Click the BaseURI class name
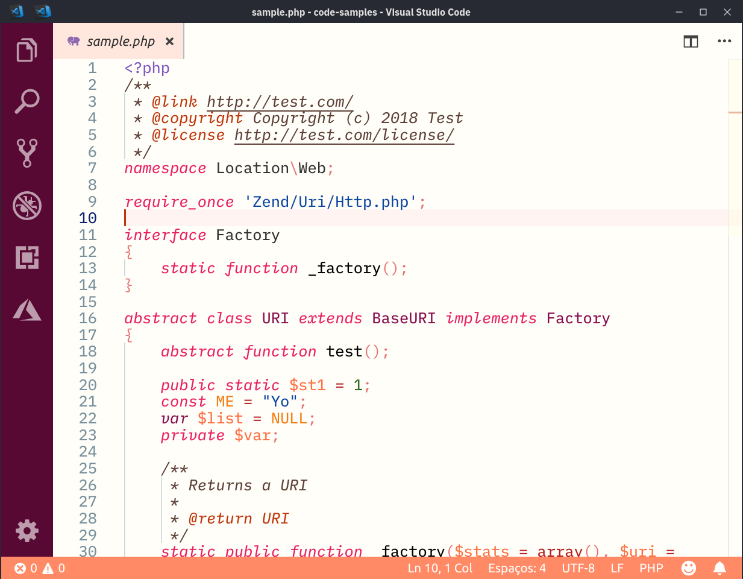The width and height of the screenshot is (743, 579). (x=404, y=318)
